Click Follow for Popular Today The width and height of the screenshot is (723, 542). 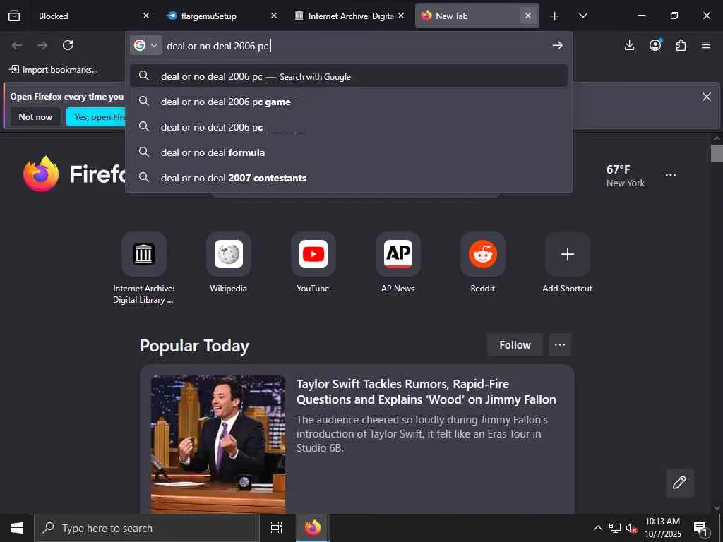(x=515, y=344)
